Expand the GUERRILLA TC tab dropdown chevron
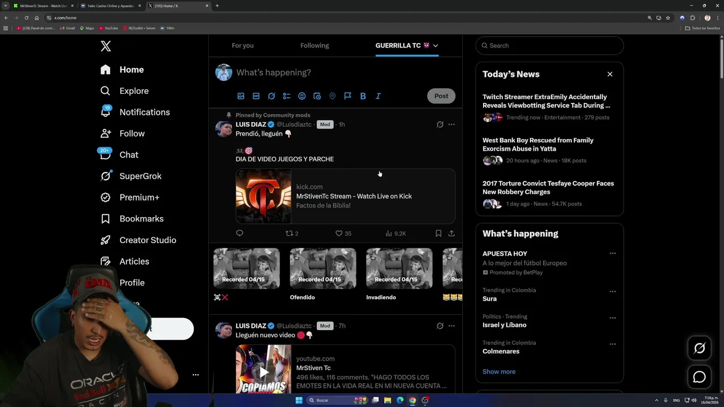Screen dimensions: 724x407 click(x=436, y=46)
